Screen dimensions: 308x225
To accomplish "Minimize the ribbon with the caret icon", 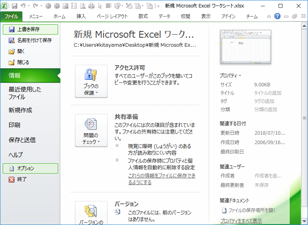I will click(x=269, y=16).
